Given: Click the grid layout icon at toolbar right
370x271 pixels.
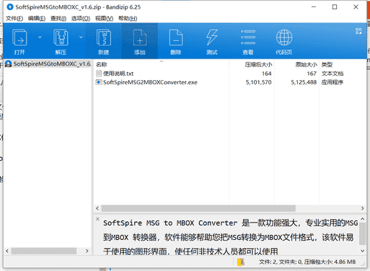Looking at the screenshot, I should [358, 31].
